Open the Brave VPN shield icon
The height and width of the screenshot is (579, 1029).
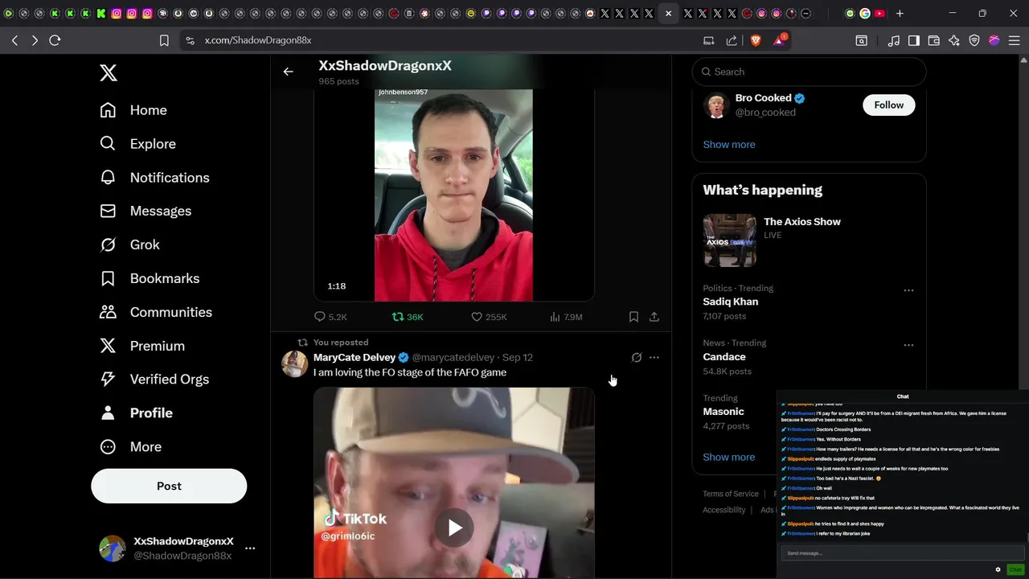pyautogui.click(x=974, y=40)
